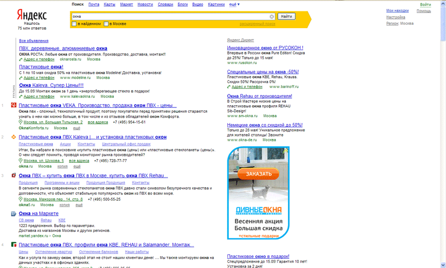Open the Новости service tab
The width and height of the screenshot is (446, 268).
[145, 4]
